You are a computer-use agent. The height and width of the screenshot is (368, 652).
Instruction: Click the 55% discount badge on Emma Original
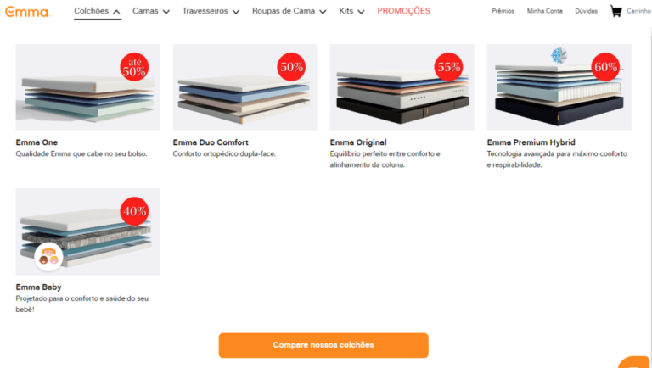point(448,67)
